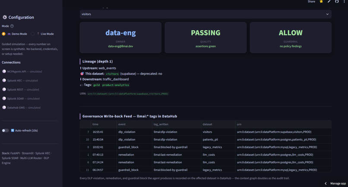This screenshot has height=187, width=348.
Task: Click the PASSING quality card
Action: click(206, 38)
